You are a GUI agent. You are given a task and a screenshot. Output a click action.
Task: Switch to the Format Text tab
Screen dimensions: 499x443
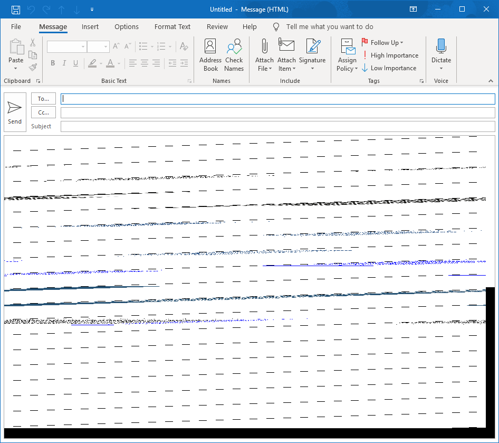172,27
